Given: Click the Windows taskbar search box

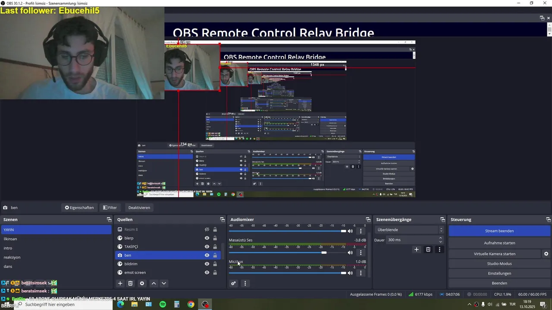Looking at the screenshot, I should 64,304.
